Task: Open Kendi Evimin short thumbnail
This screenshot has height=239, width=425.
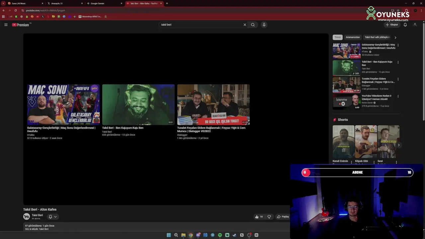Action: (x=343, y=142)
